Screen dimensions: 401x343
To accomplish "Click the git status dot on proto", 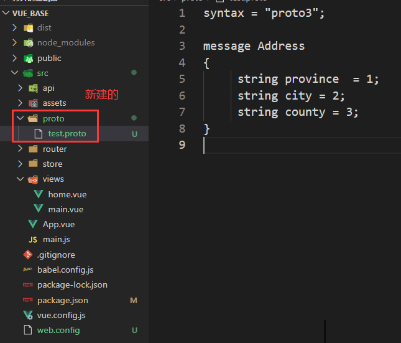I will pyautogui.click(x=134, y=118).
